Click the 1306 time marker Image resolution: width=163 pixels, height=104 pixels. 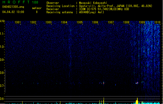95,22
